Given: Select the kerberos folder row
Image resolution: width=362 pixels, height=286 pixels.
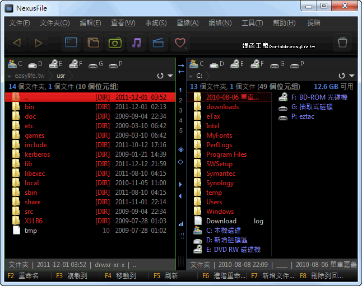Looking at the screenshot, I should coord(90,154).
